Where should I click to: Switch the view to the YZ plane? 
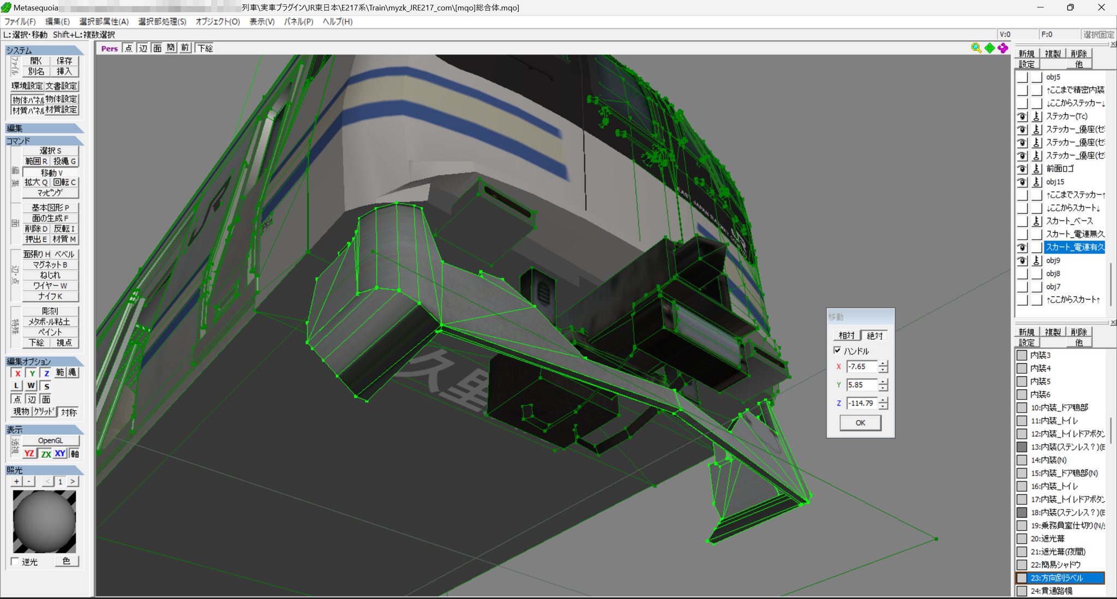(29, 453)
